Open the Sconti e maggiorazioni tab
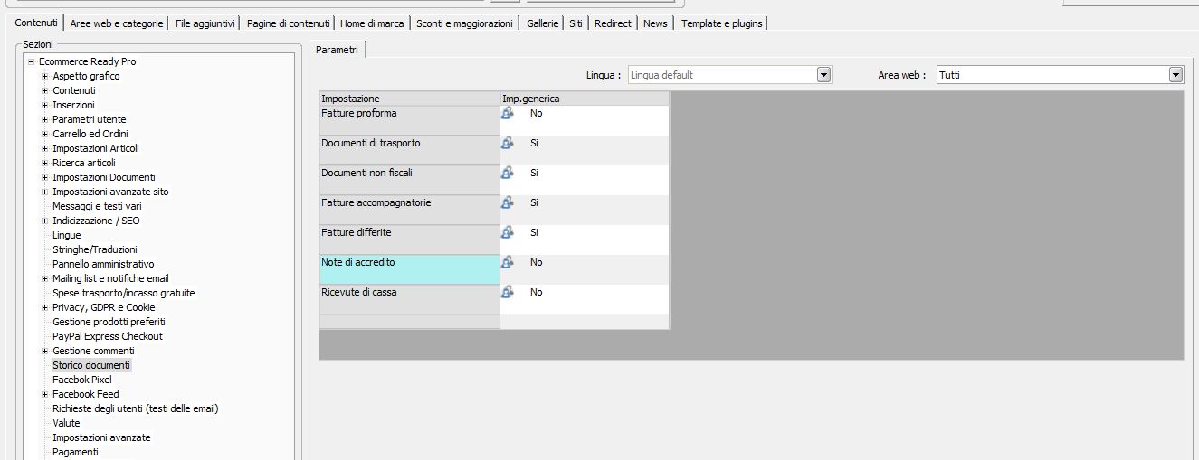Viewport: 1199px width, 460px height. (x=465, y=23)
